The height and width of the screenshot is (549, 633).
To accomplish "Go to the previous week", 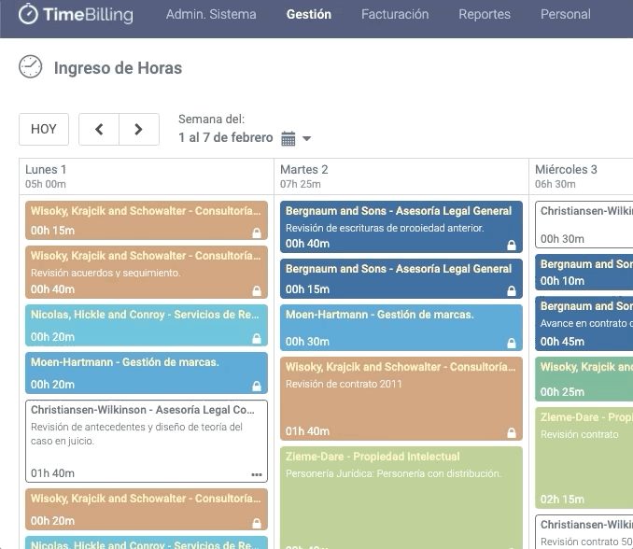I will click(x=99, y=130).
